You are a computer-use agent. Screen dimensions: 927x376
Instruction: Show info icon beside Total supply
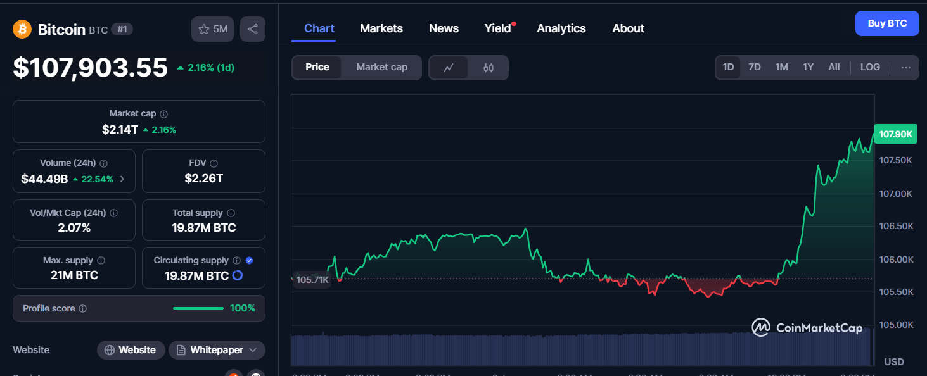click(231, 213)
